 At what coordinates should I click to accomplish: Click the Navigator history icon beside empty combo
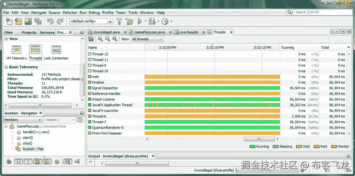pyautogui.click(x=79, y=120)
